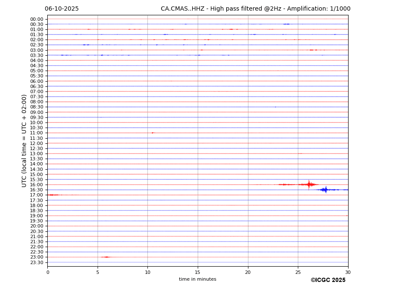Click the red burst on the 03:00 trace
The height and width of the screenshot is (296, 395).
click(x=312, y=50)
